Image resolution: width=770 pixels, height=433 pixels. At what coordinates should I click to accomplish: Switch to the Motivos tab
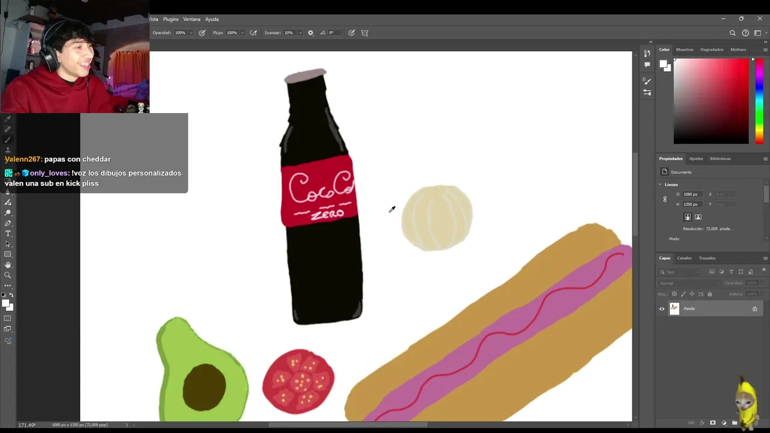[738, 50]
